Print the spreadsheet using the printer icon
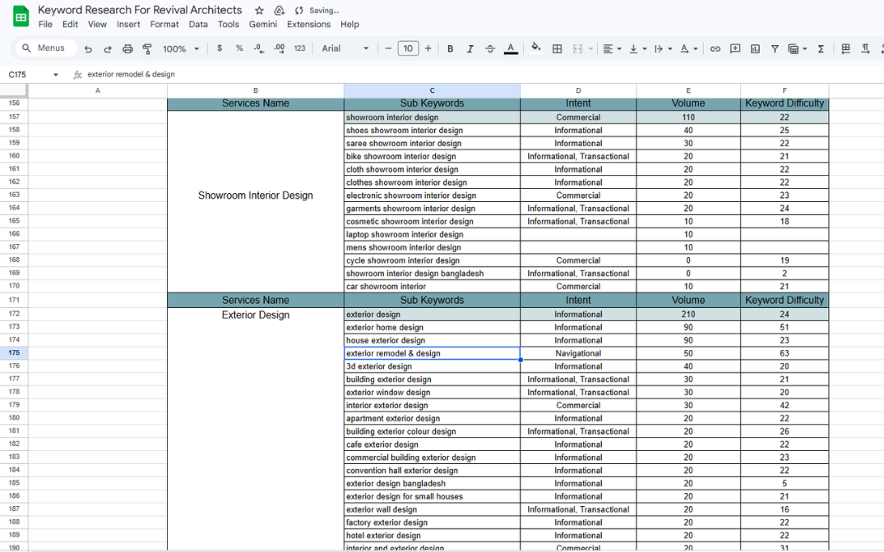The height and width of the screenshot is (552, 884). 127,49
